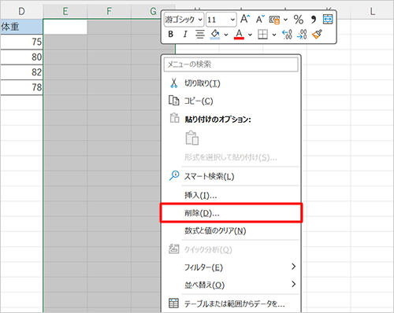Expand the borders dropdown arrow
Image resolution: width=394 pixels, height=313 pixels.
pyautogui.click(x=274, y=35)
